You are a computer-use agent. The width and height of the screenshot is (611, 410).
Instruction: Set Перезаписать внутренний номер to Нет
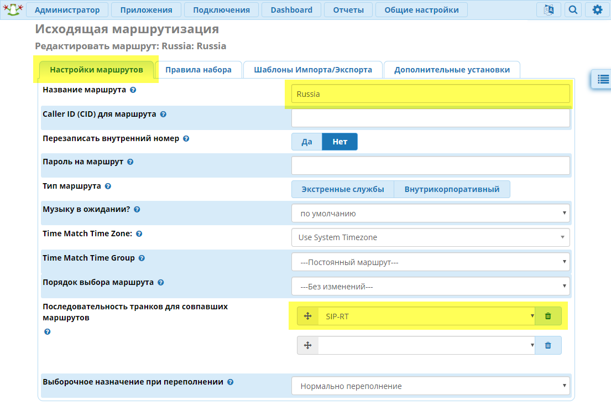pyautogui.click(x=340, y=142)
